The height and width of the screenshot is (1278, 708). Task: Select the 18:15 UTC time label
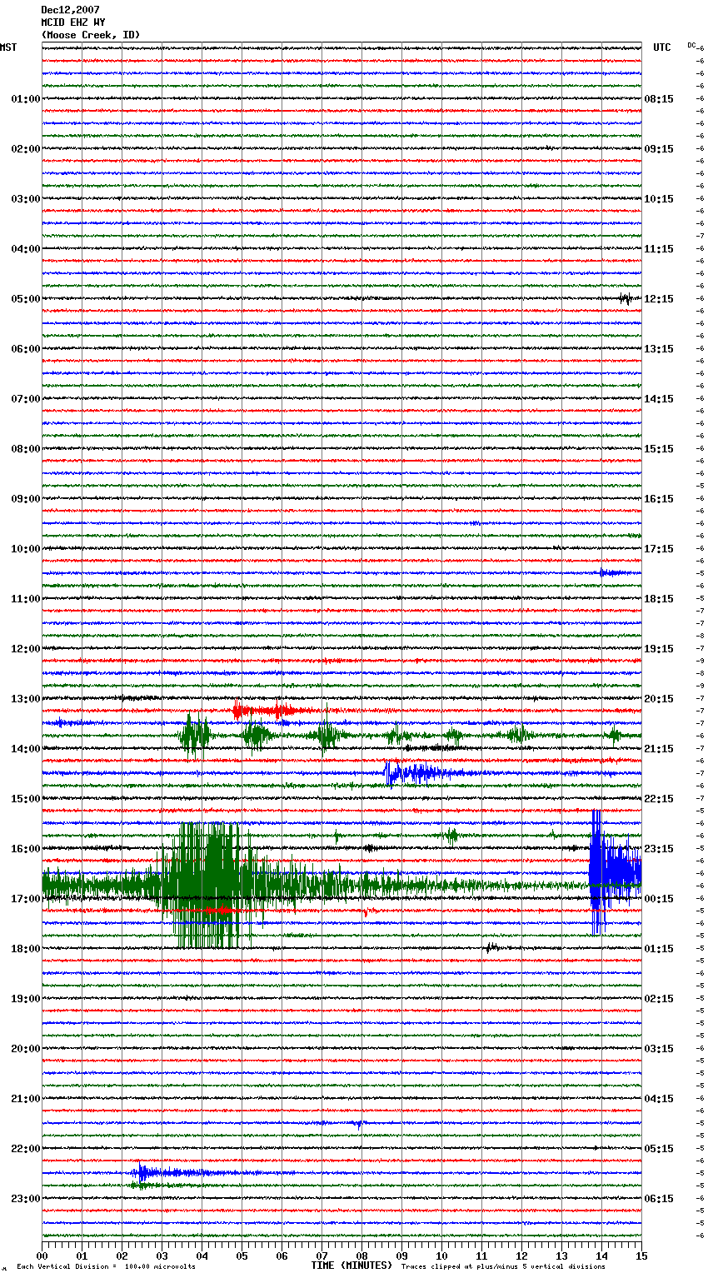coord(659,599)
